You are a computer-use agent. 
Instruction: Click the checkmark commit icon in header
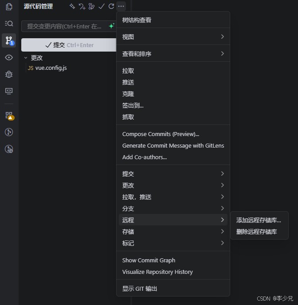[102, 6]
